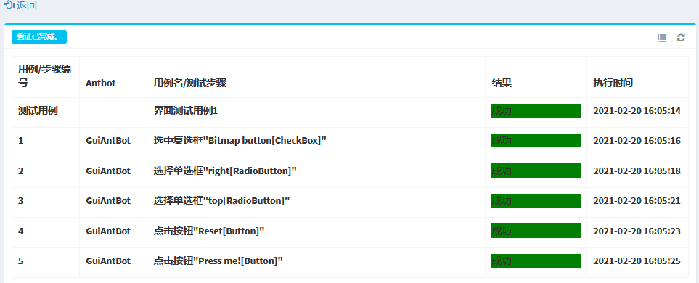Click the 测试用例 row label
This screenshot has width=699, height=283.
[38, 110]
